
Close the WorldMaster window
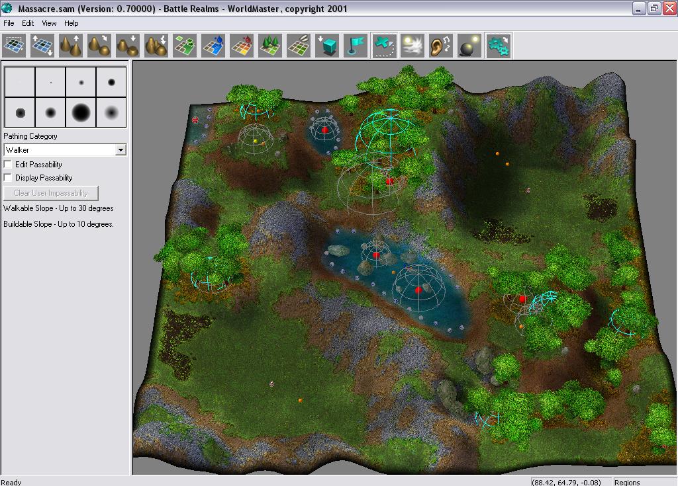[x=669, y=9]
